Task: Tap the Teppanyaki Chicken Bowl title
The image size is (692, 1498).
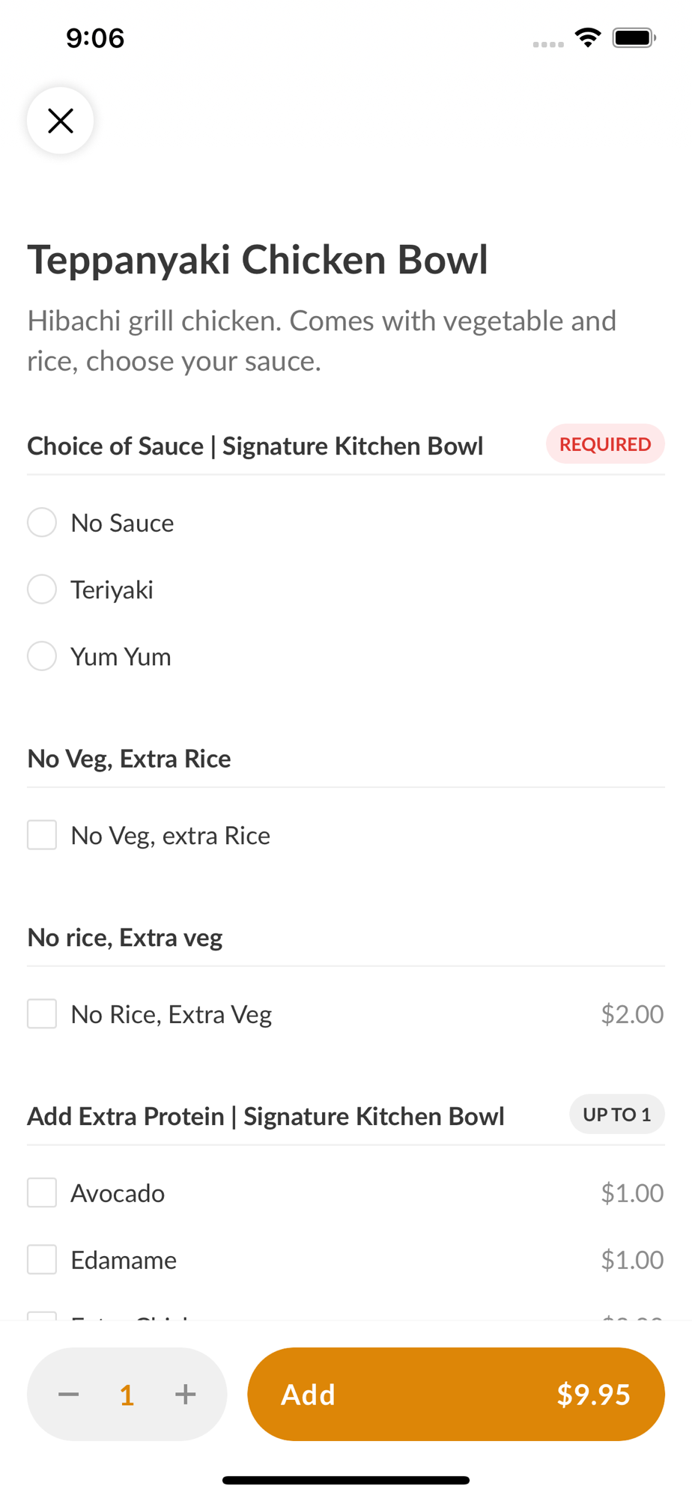Action: click(x=258, y=260)
